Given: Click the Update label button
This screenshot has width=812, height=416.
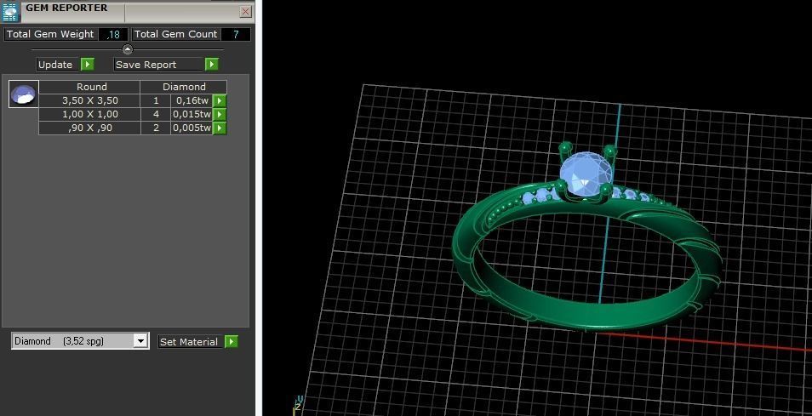Looking at the screenshot, I should click(x=57, y=65).
